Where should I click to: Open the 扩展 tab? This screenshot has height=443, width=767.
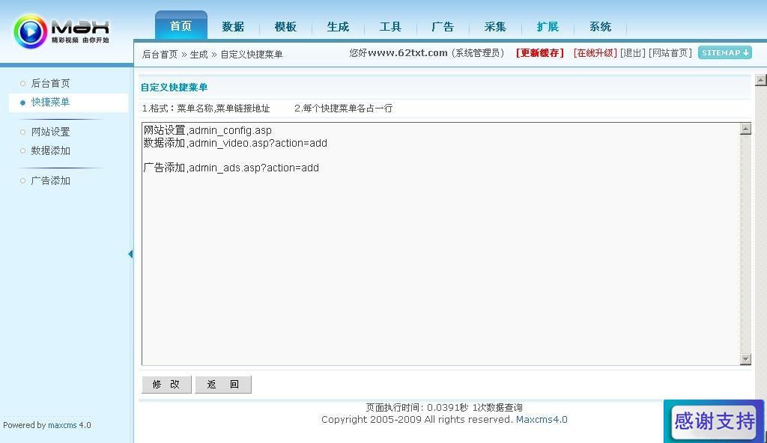(x=548, y=26)
